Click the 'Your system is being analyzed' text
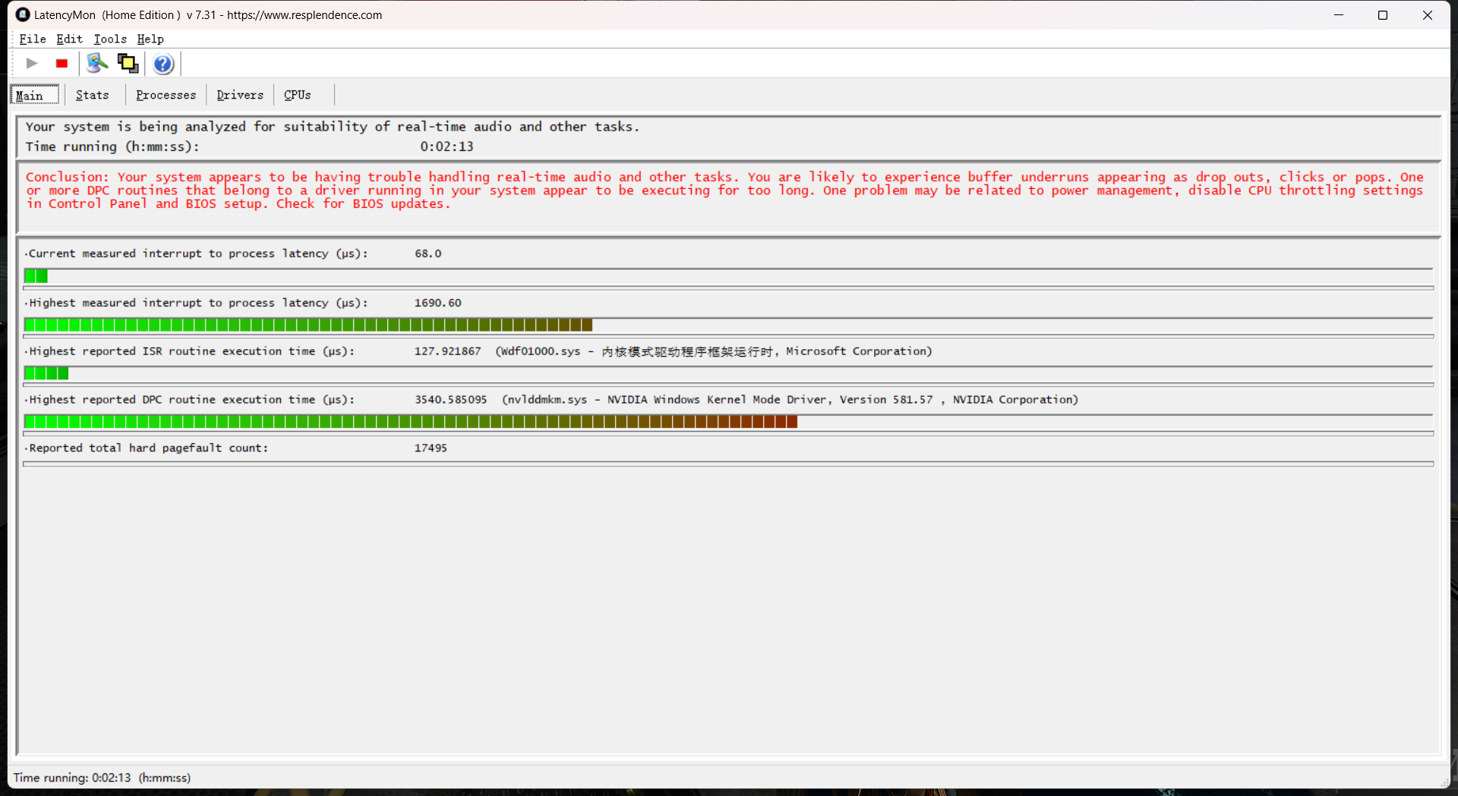This screenshot has height=796, width=1458. tap(333, 127)
